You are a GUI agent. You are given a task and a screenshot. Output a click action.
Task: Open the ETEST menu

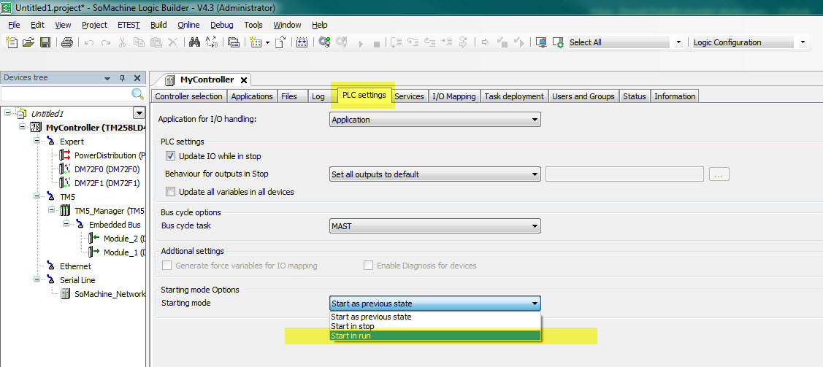point(129,25)
